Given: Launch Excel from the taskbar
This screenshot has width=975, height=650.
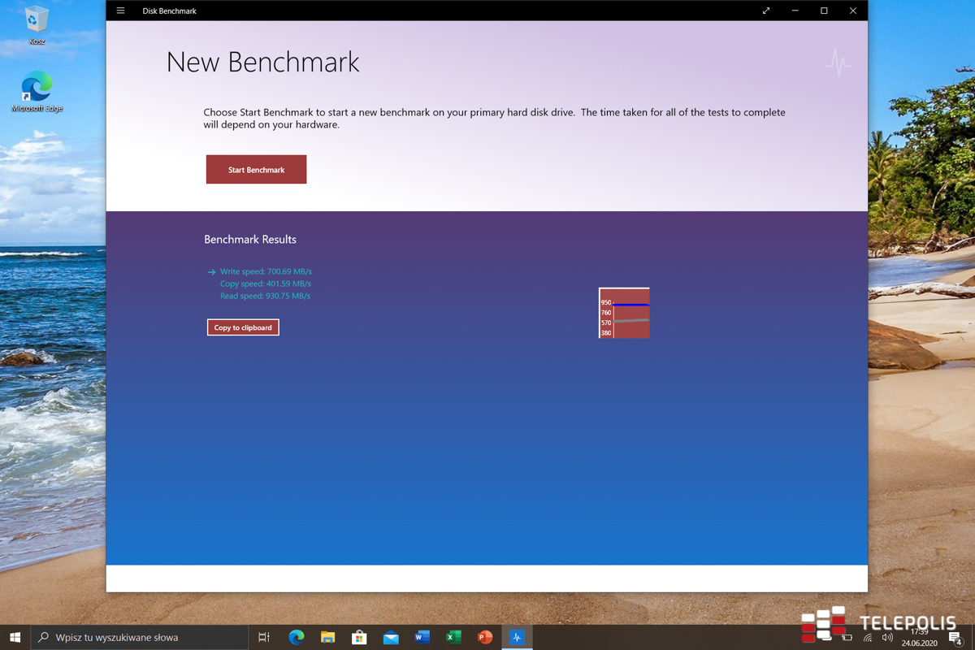Looking at the screenshot, I should tap(453, 637).
